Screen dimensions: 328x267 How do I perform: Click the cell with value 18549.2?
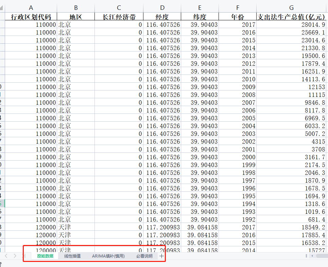tap(291, 227)
